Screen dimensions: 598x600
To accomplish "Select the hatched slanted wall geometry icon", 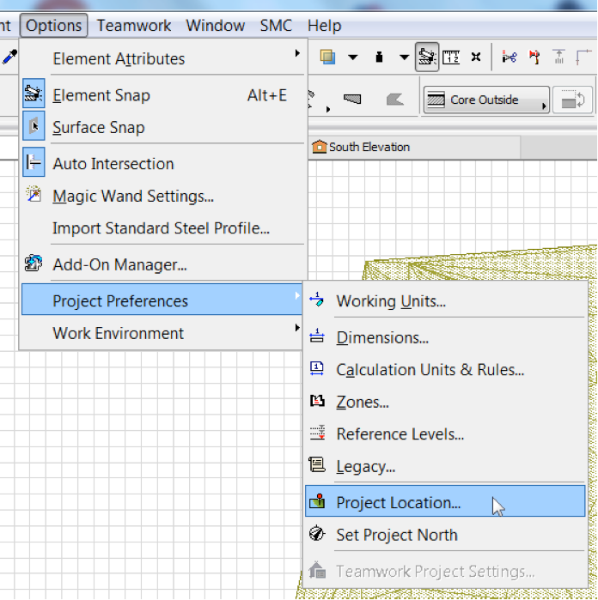I will [x=352, y=100].
